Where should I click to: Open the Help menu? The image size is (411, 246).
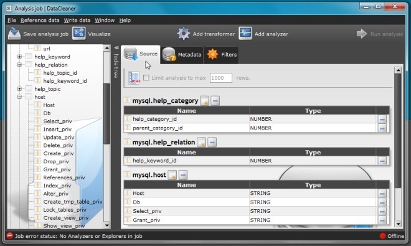125,20
